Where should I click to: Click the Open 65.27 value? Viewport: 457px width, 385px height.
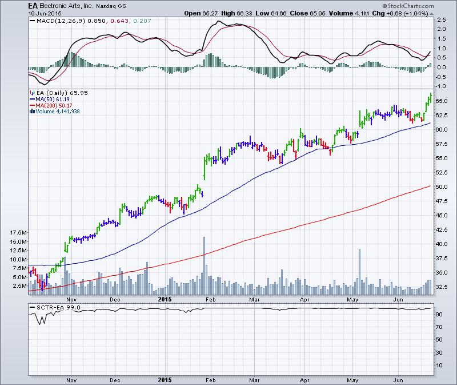201,13
